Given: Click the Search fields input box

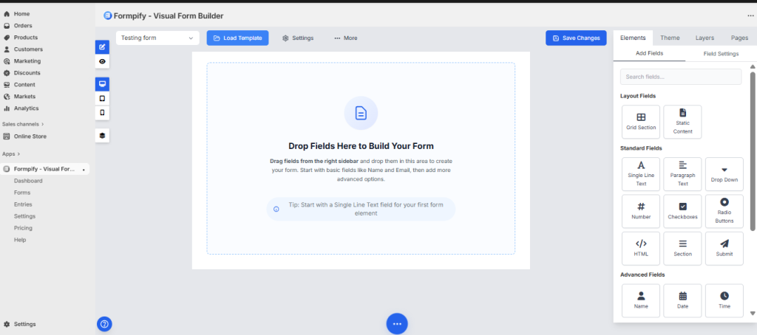Looking at the screenshot, I should tap(680, 77).
